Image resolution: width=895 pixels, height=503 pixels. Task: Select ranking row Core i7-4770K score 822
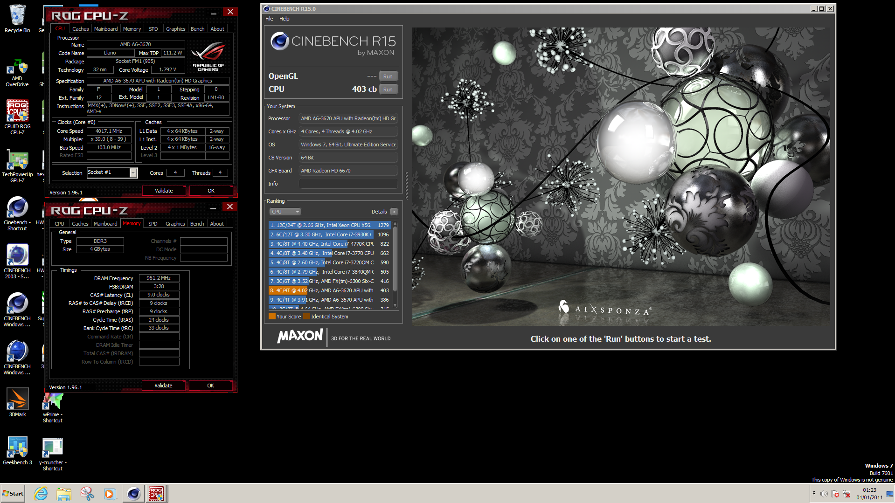click(329, 244)
